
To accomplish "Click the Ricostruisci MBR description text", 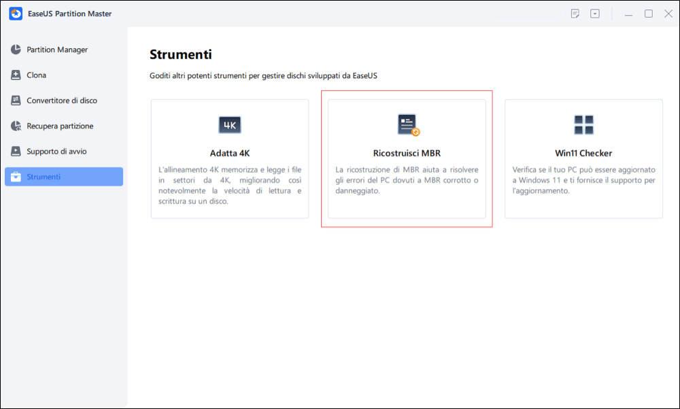I will [407, 180].
